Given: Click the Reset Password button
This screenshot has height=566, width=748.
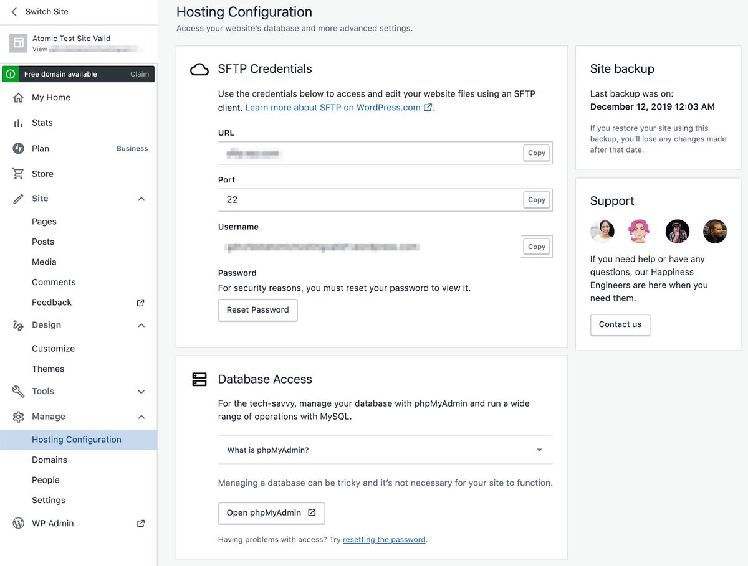Looking at the screenshot, I should 258,310.
